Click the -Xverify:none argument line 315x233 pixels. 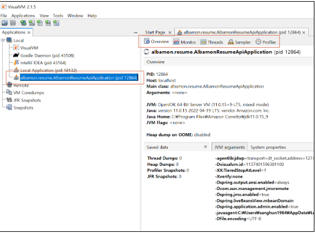[x=229, y=176]
